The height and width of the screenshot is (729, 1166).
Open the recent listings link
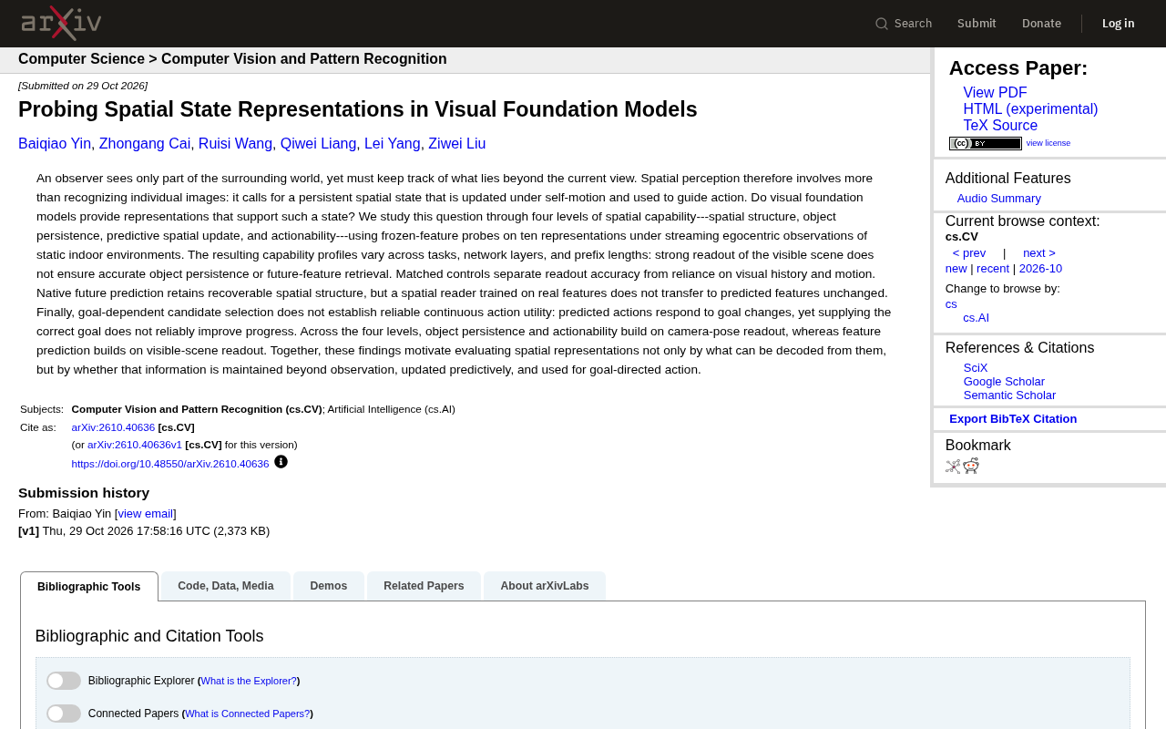point(993,269)
